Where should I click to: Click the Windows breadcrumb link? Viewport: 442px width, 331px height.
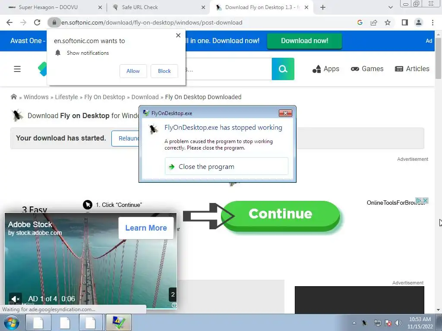(x=36, y=97)
